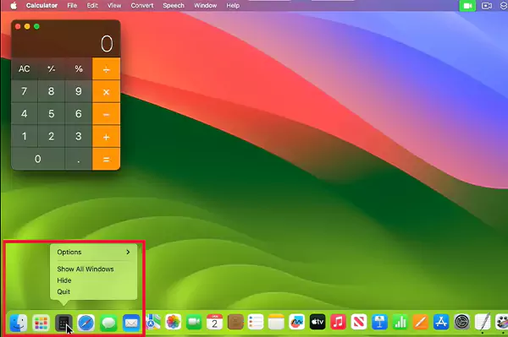Click the 8 key on the calculator

pos(51,91)
